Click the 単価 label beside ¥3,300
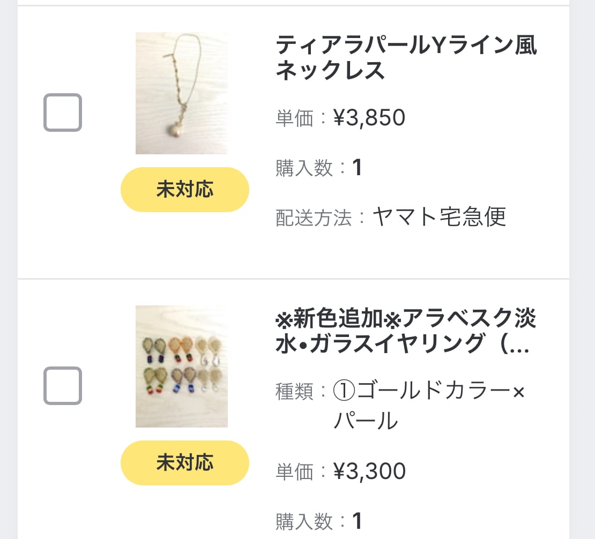The image size is (595, 539). click(x=294, y=472)
